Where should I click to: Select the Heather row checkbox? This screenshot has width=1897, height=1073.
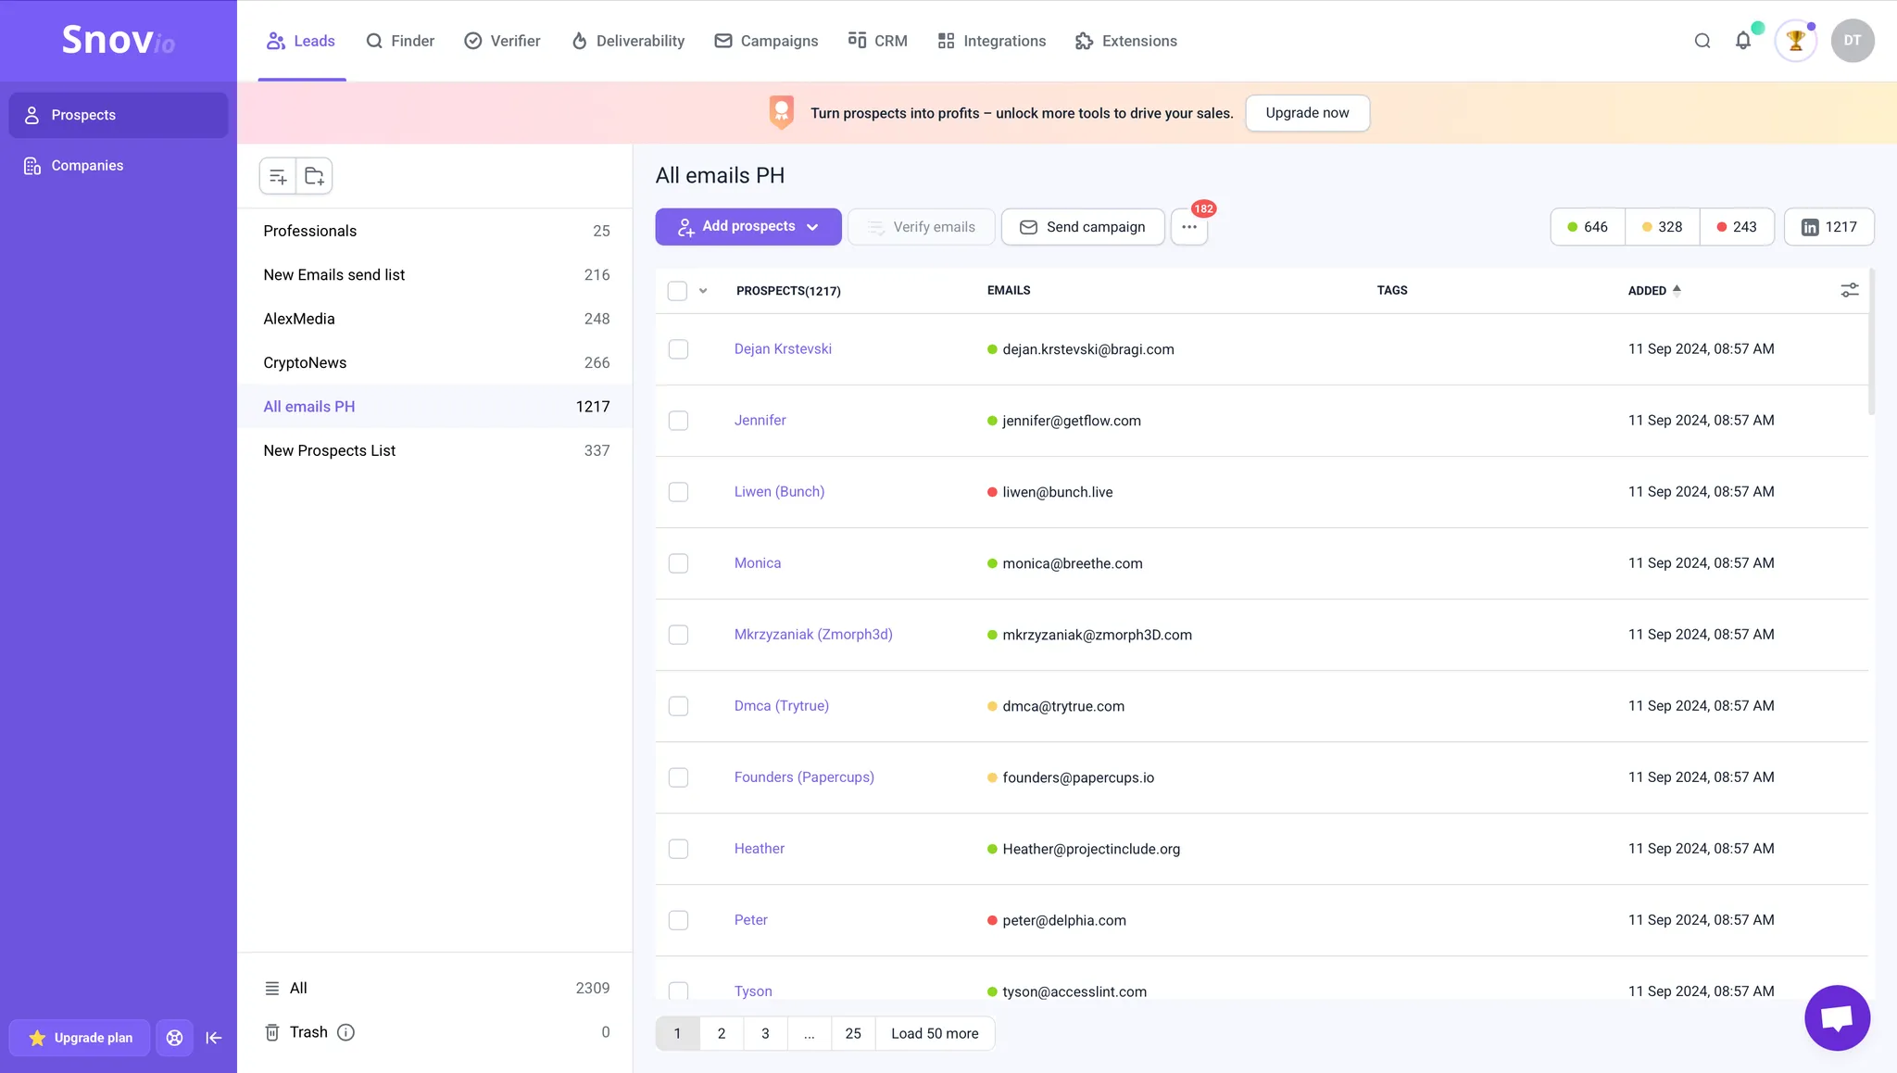678,849
